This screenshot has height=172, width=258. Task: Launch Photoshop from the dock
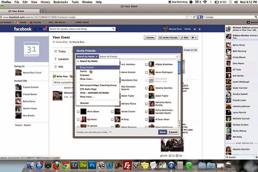click(92, 165)
